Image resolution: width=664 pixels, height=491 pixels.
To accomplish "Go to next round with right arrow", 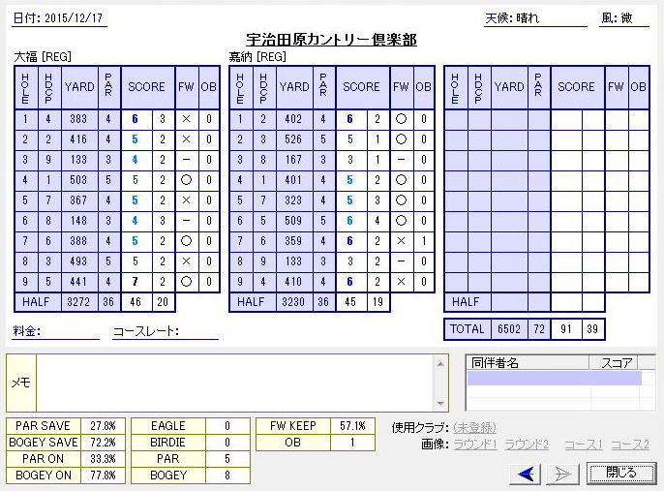I will point(563,473).
